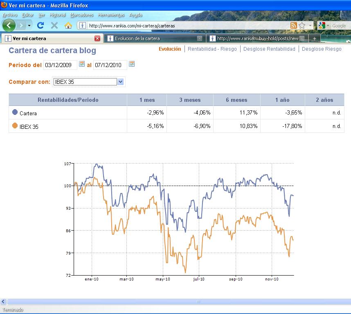Click the '1 mes' column header
Screen dimensions: 351x314
click(147, 100)
